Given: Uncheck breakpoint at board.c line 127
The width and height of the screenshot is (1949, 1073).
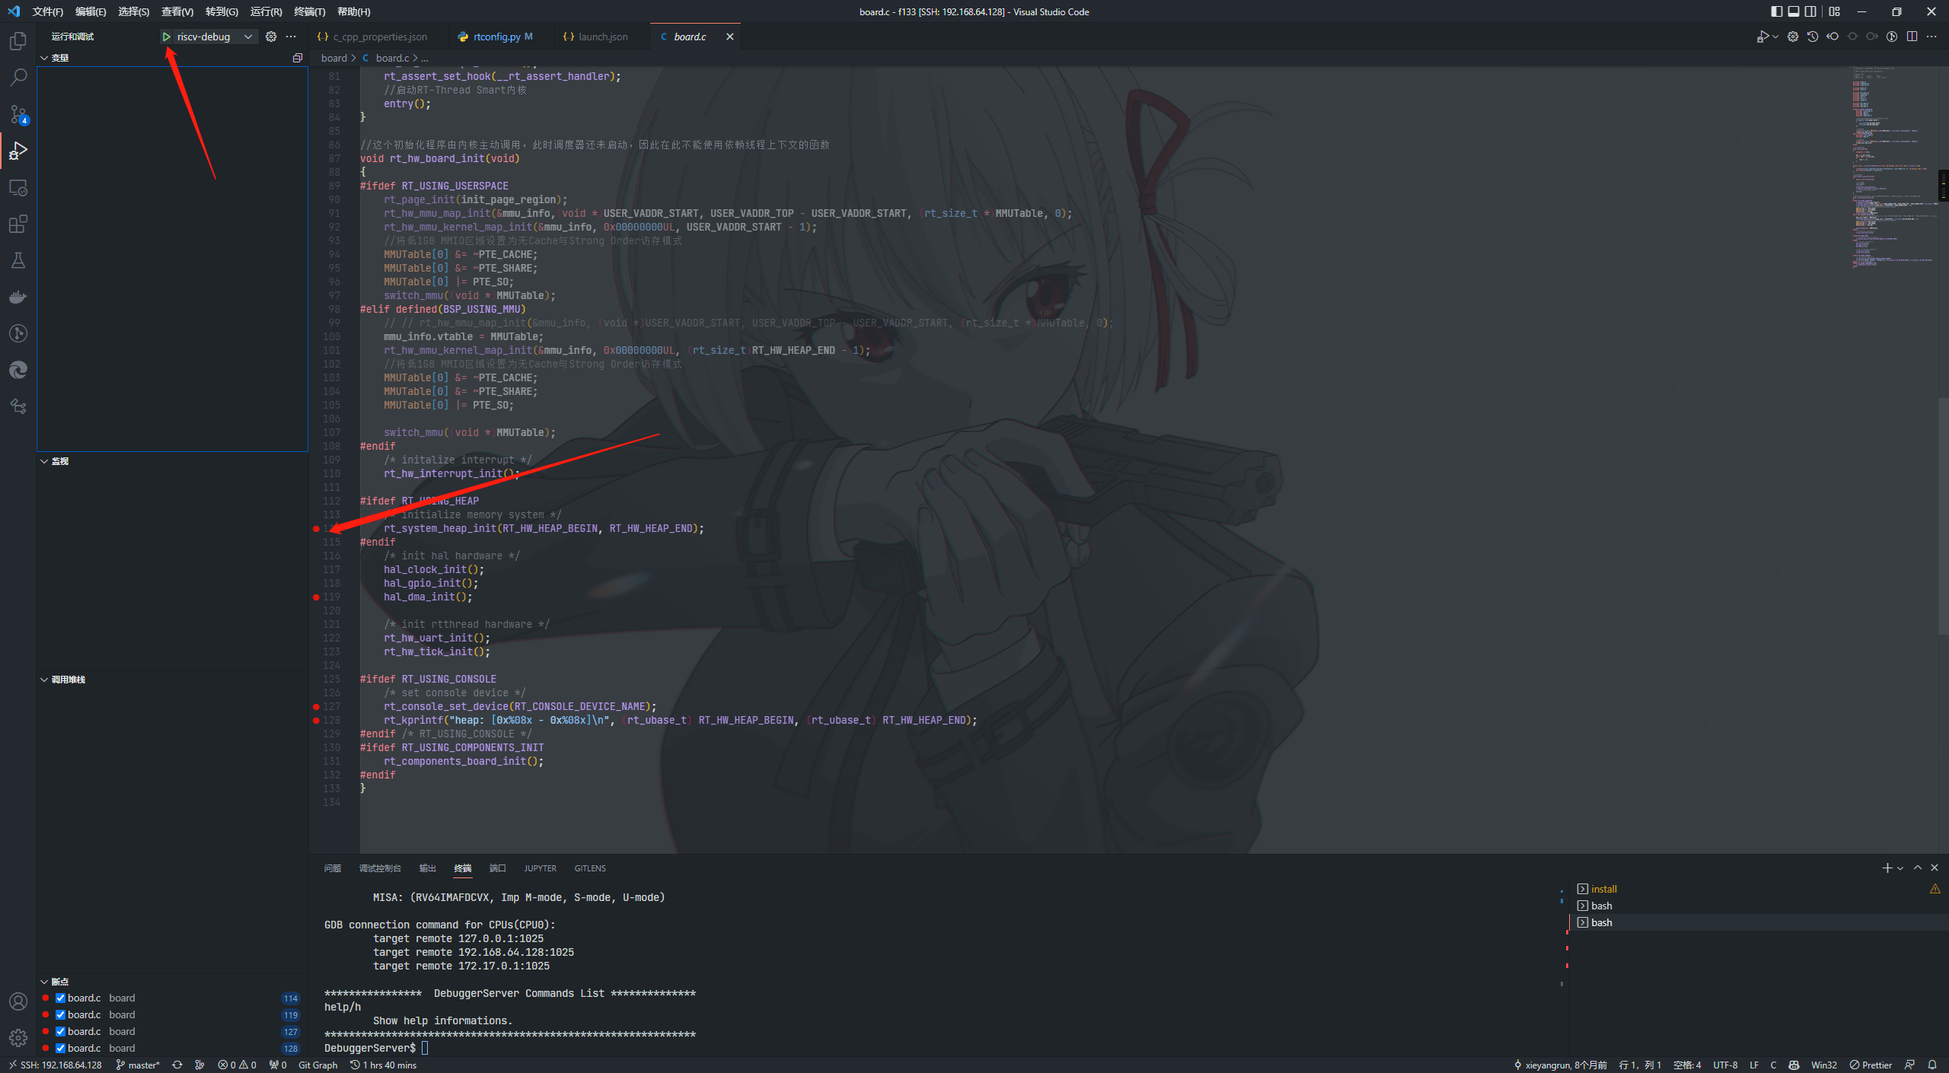Looking at the screenshot, I should (x=60, y=1031).
